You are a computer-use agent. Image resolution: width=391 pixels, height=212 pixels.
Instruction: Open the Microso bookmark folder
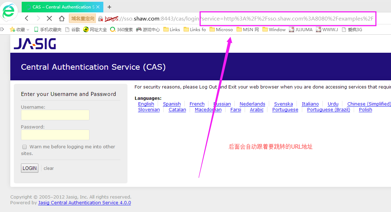[221, 30]
